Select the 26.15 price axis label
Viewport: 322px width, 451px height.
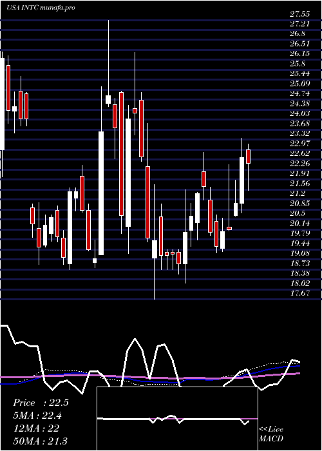click(x=299, y=53)
